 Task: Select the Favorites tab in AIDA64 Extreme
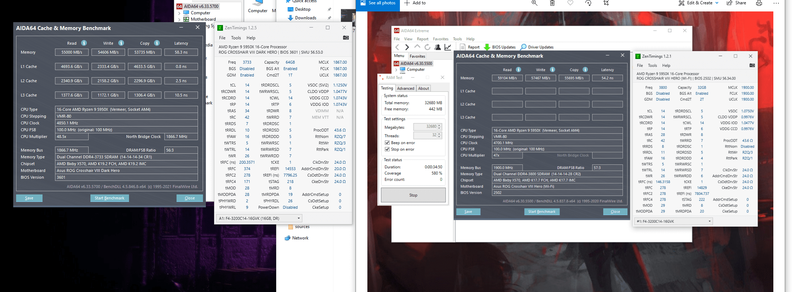(x=417, y=56)
